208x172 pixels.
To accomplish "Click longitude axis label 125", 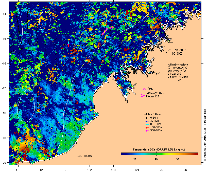I will 161,170.
